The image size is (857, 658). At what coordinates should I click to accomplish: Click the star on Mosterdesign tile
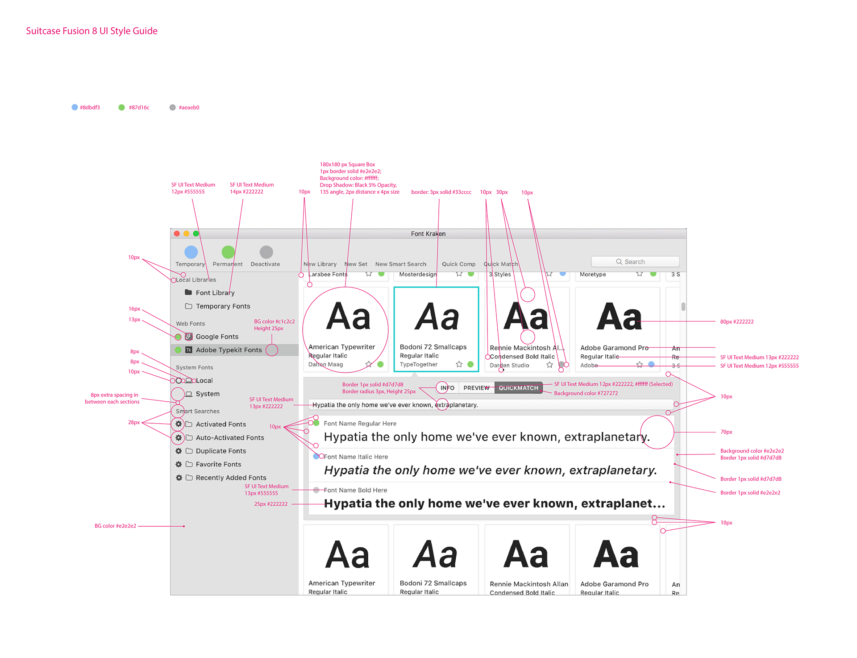tap(459, 274)
